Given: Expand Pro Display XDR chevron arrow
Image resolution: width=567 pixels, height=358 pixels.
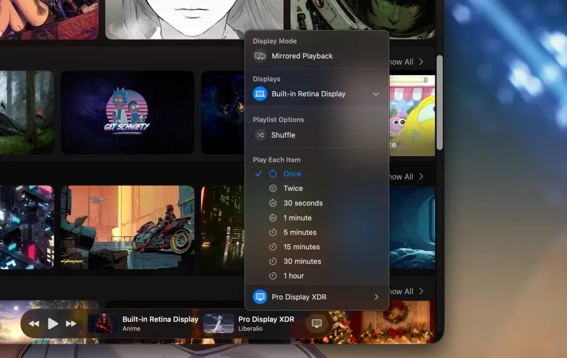Looking at the screenshot, I should click(376, 297).
